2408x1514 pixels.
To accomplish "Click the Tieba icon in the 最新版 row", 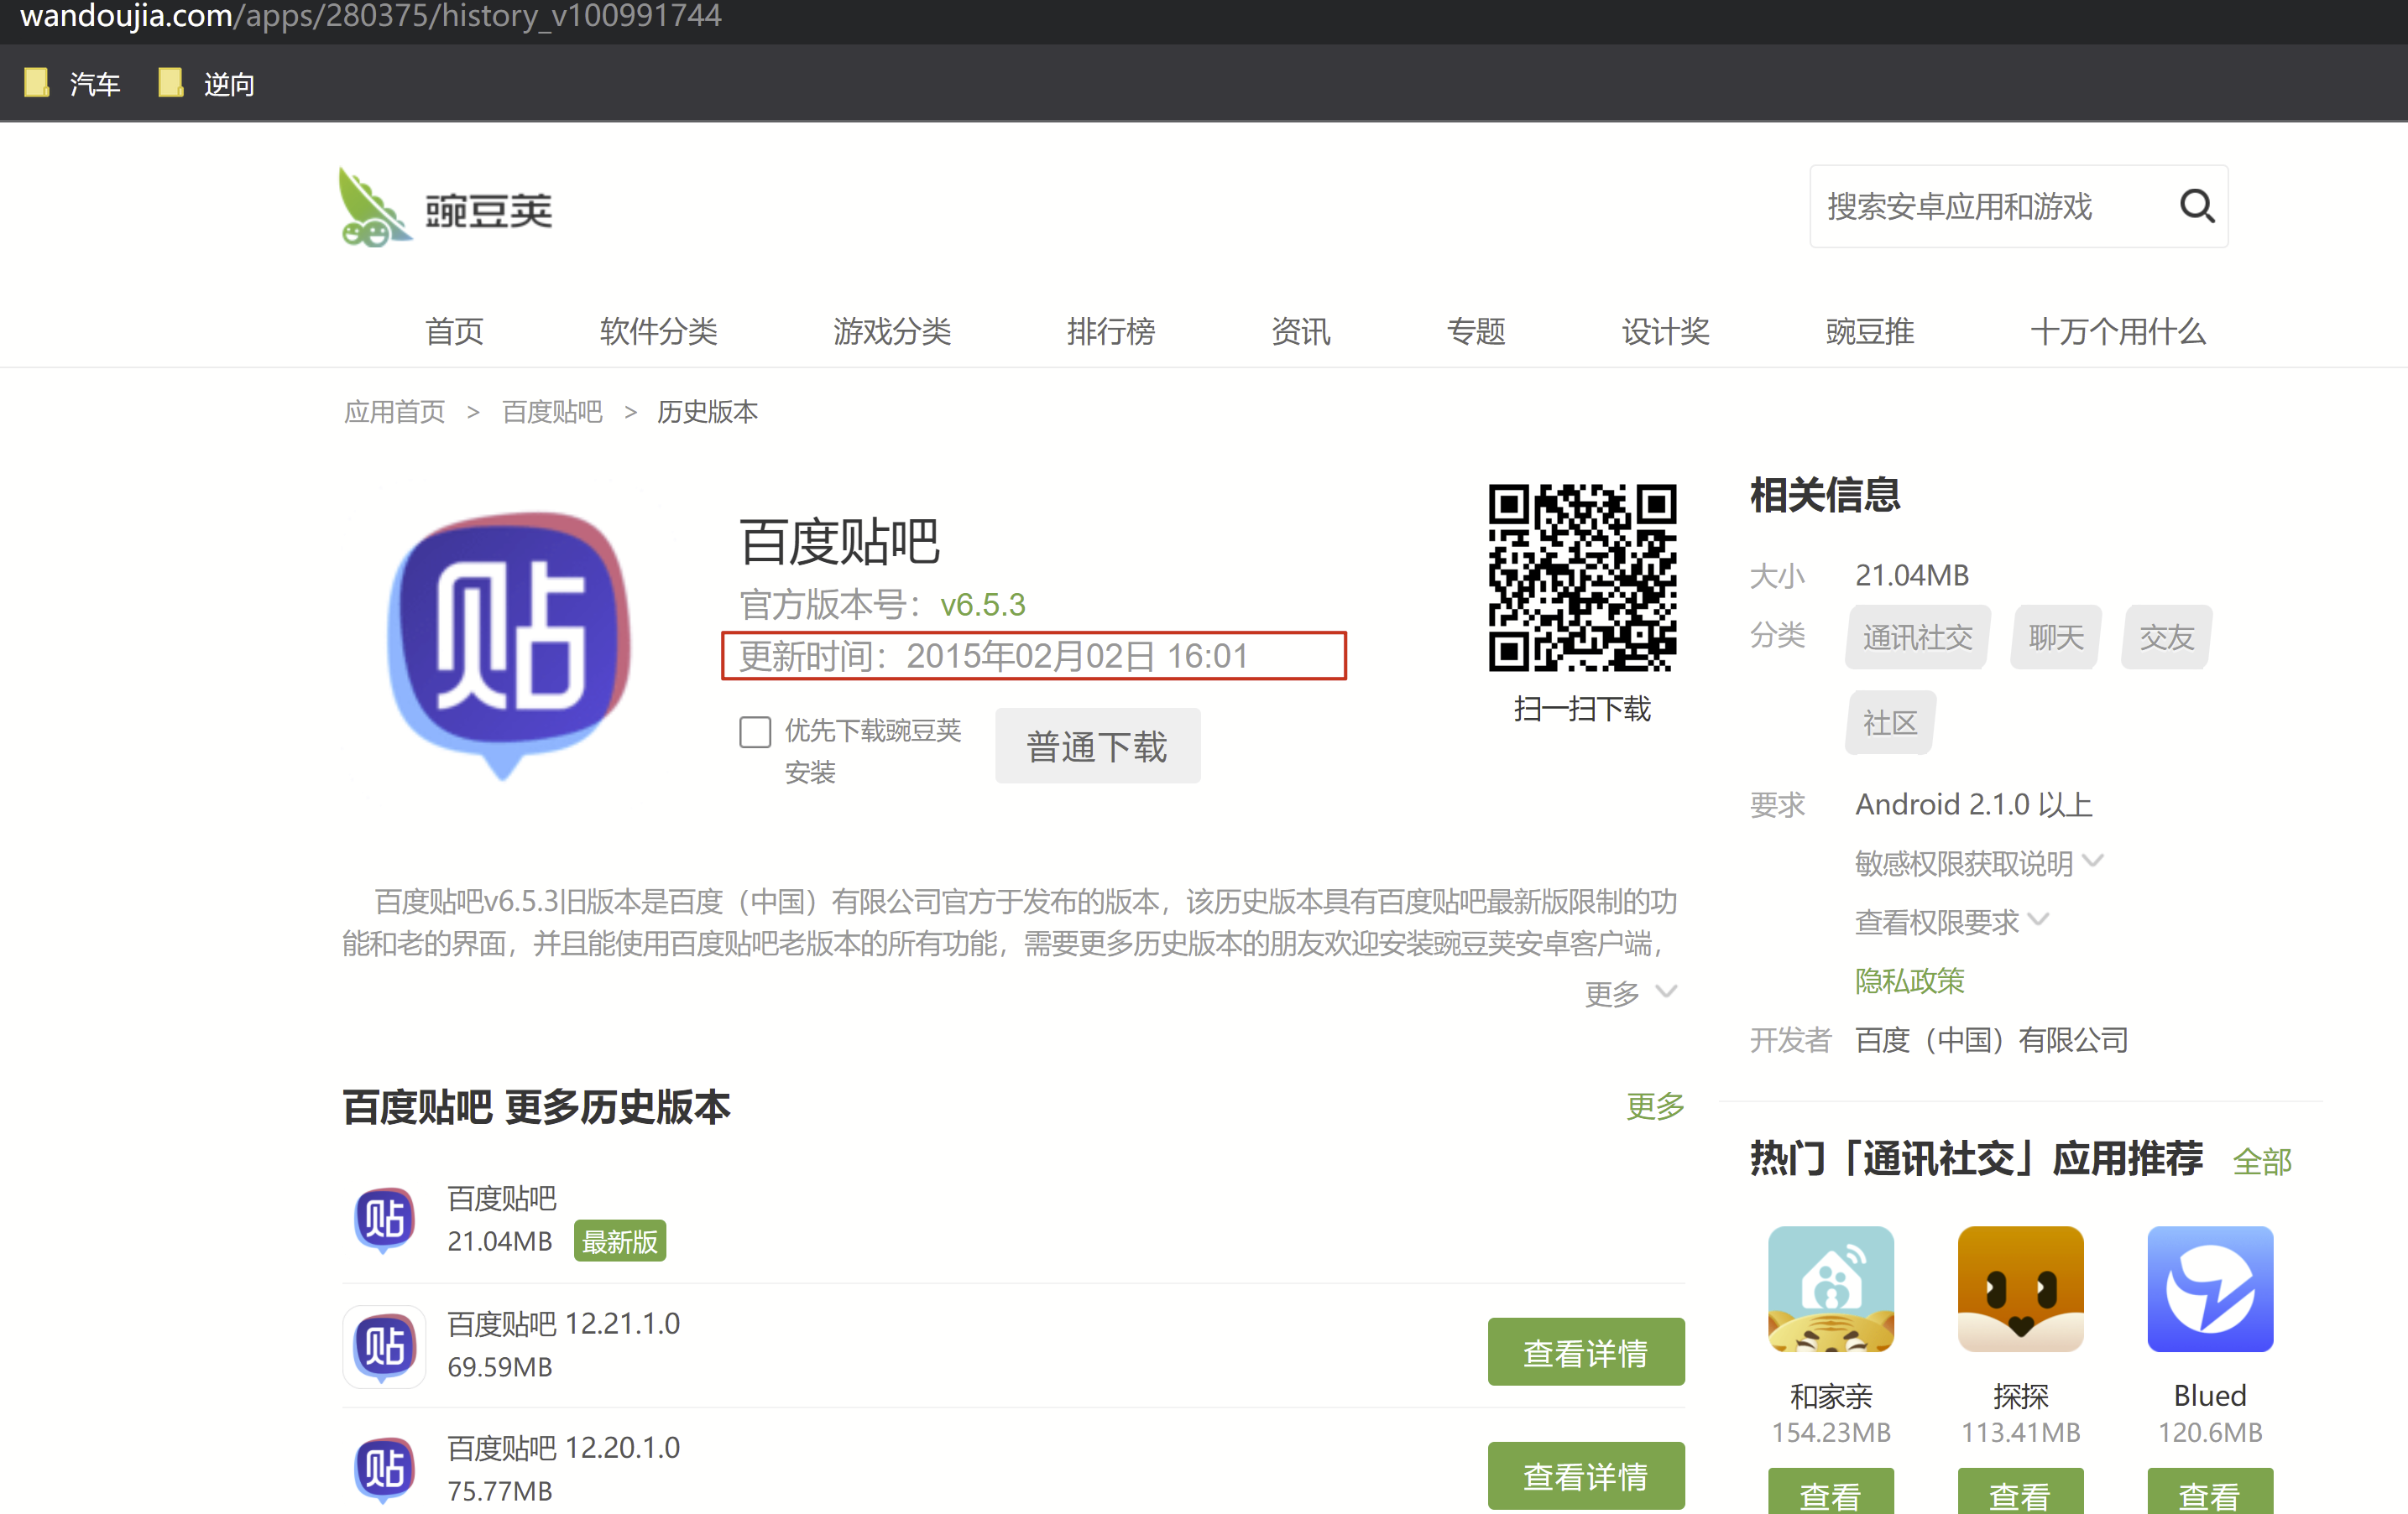I will coord(384,1220).
